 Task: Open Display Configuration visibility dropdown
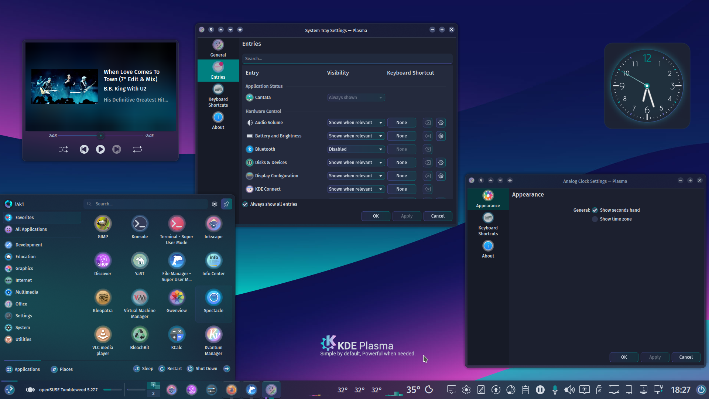(x=356, y=176)
